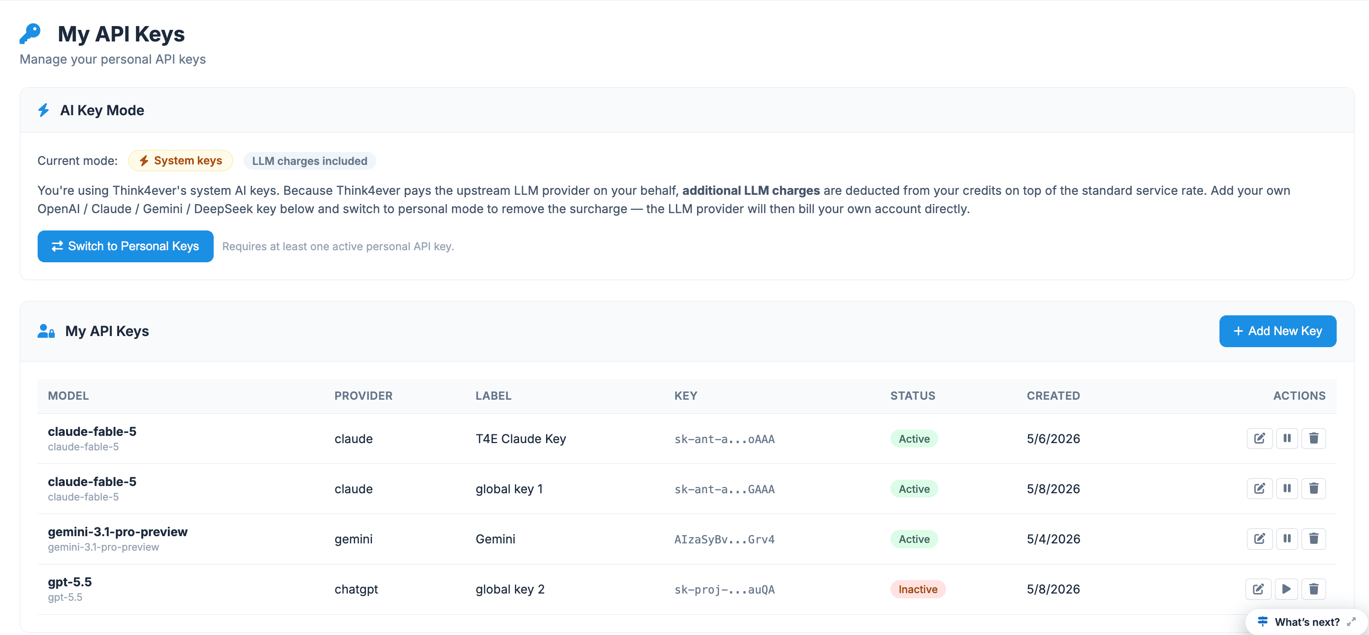Delete the global key 2 entry
Viewport: 1369px width, 635px height.
1314,589
